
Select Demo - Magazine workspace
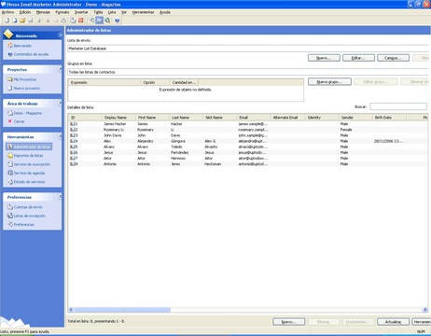coord(24,113)
